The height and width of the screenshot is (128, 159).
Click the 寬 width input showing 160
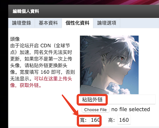pos(96,120)
